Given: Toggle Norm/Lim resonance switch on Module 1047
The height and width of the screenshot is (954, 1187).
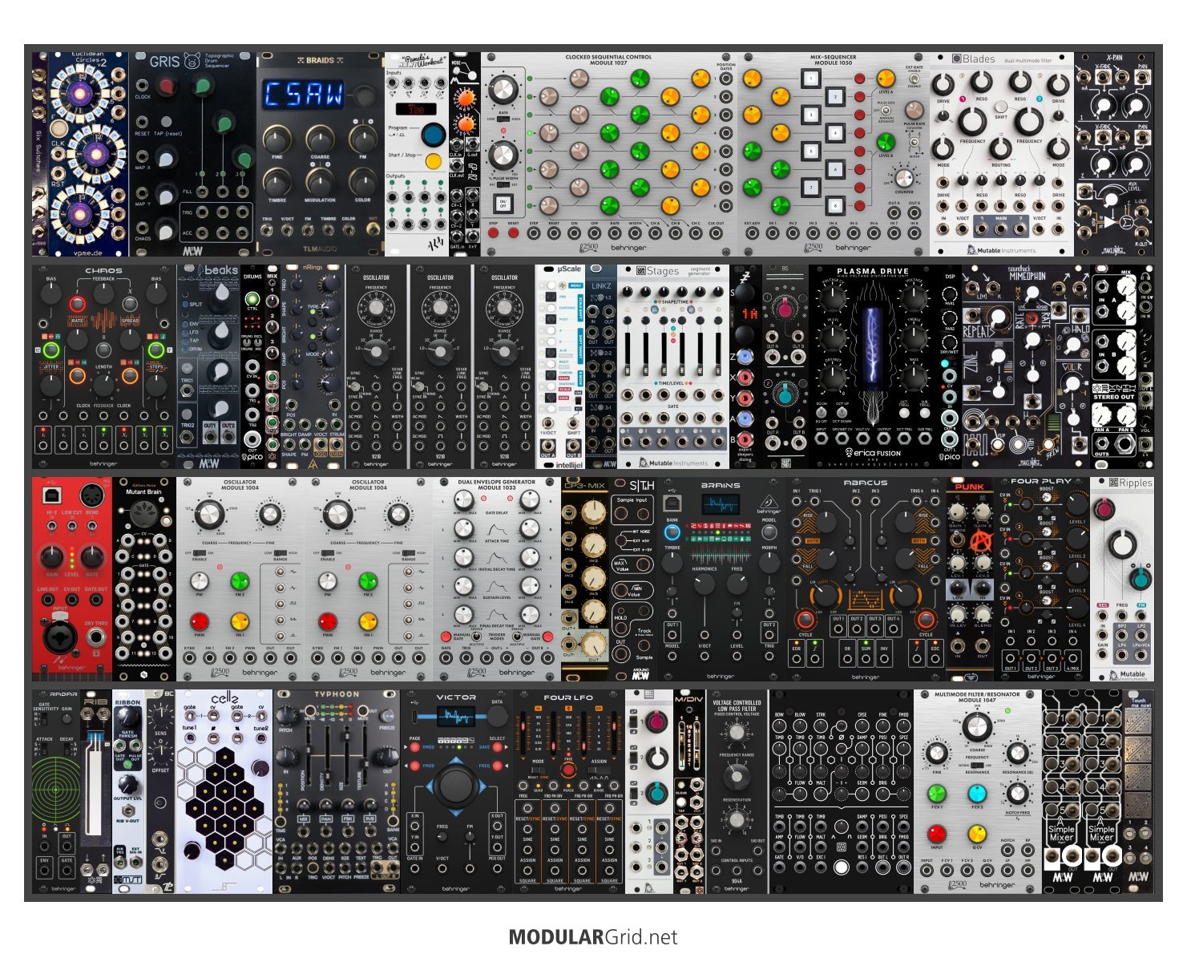Looking at the screenshot, I should tap(977, 766).
